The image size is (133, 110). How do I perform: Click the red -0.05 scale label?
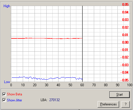124,80
